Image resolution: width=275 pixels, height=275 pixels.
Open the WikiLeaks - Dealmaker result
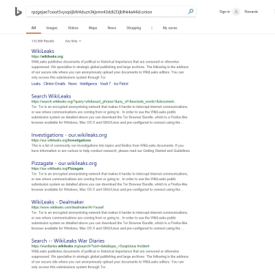coord(58,202)
